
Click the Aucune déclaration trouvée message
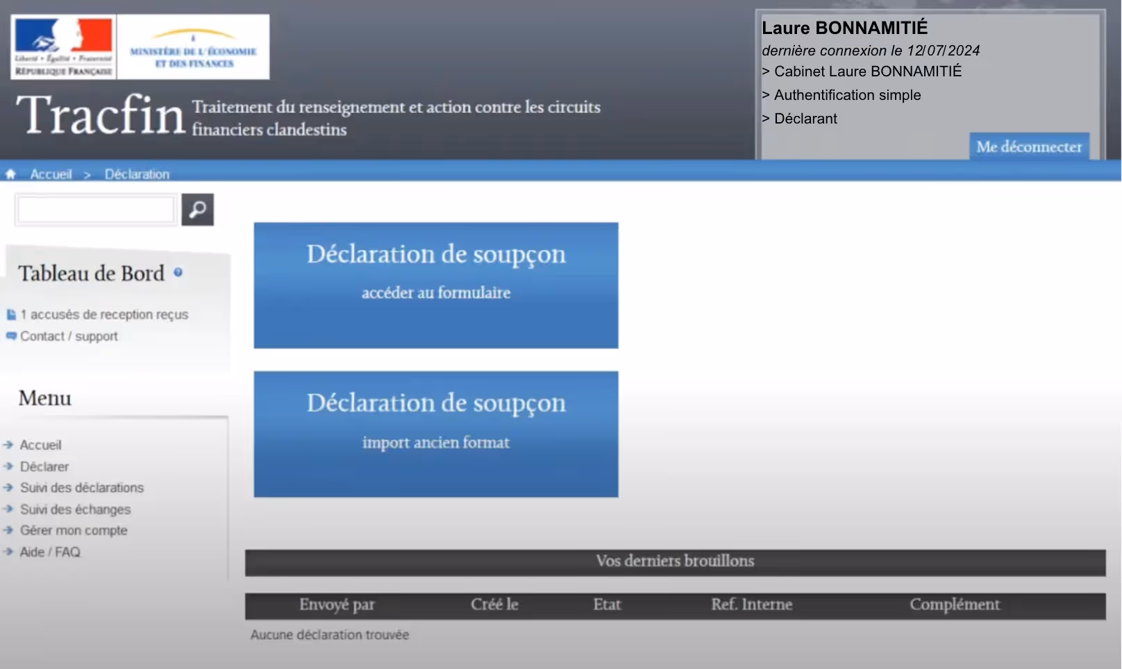coord(330,634)
